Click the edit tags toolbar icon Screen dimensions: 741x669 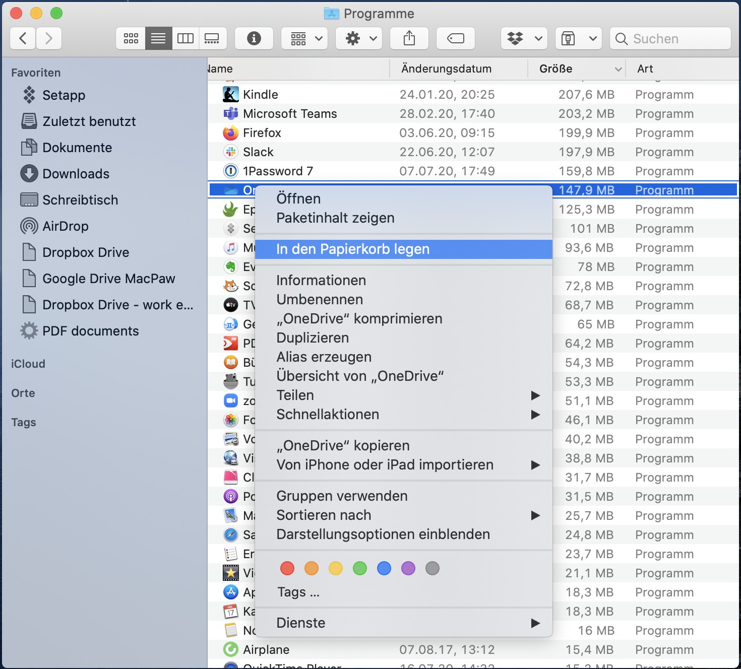[456, 38]
